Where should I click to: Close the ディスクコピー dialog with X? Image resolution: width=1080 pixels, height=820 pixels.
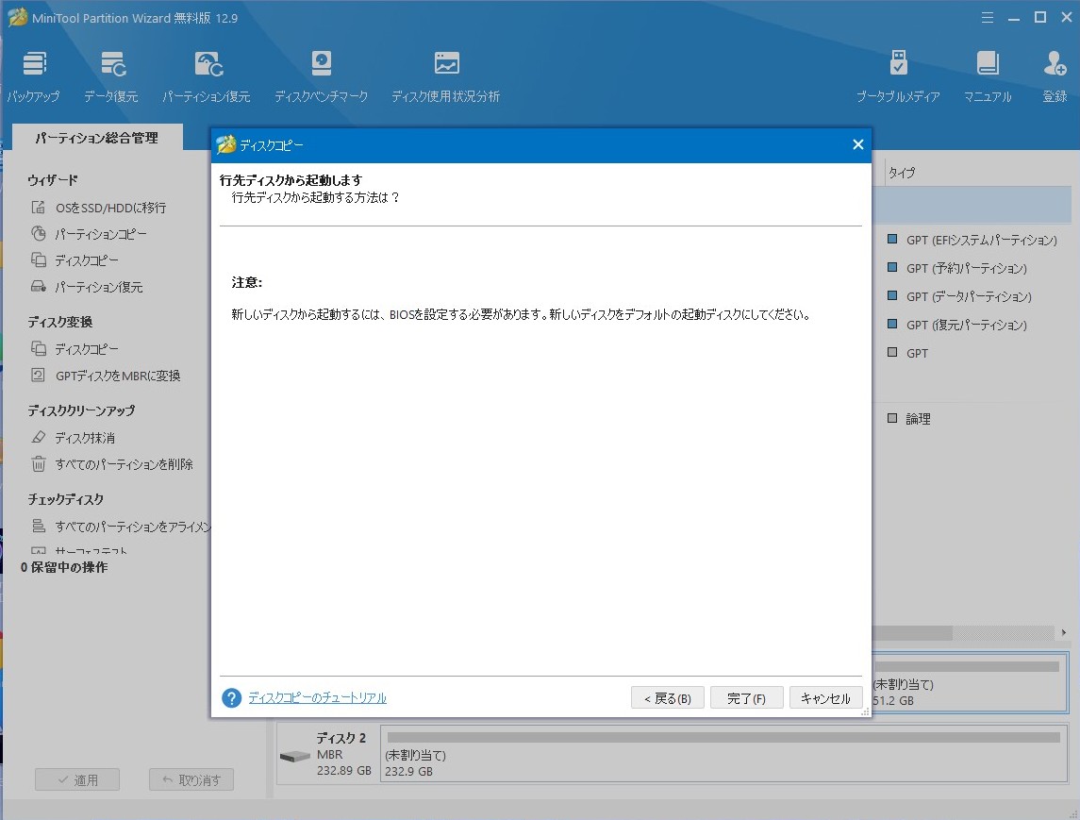click(857, 144)
